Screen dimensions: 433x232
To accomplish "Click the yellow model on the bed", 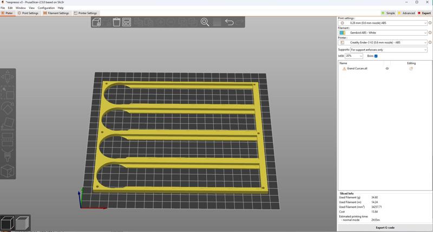I will [x=181, y=134].
